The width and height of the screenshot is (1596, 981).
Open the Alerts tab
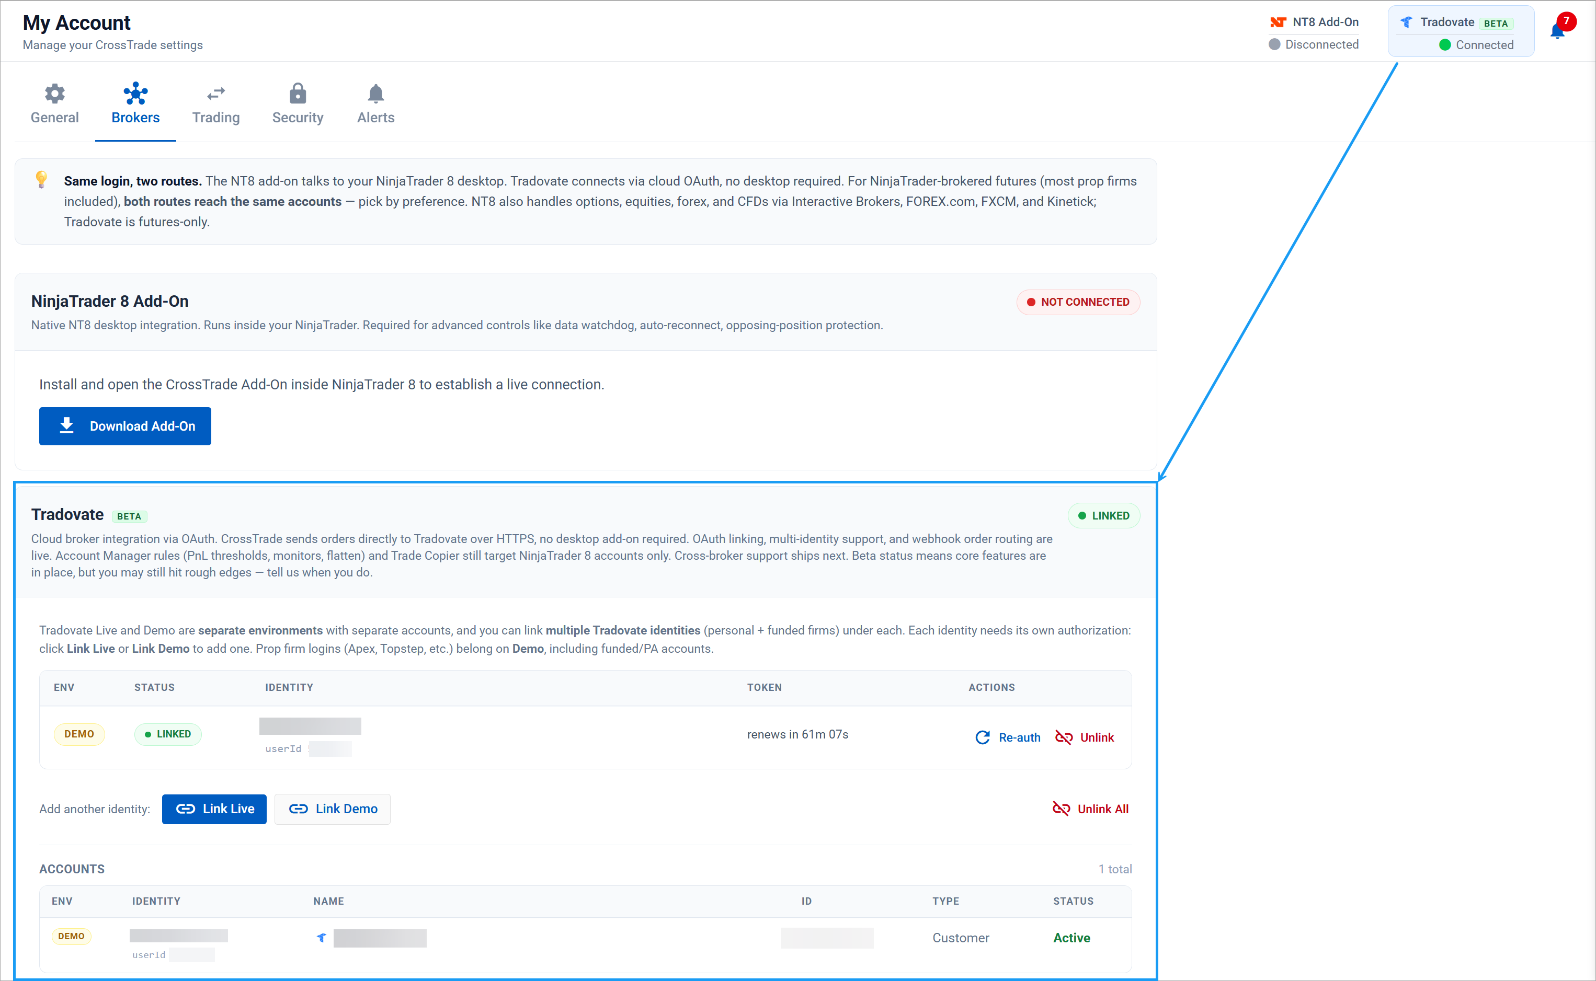376,104
